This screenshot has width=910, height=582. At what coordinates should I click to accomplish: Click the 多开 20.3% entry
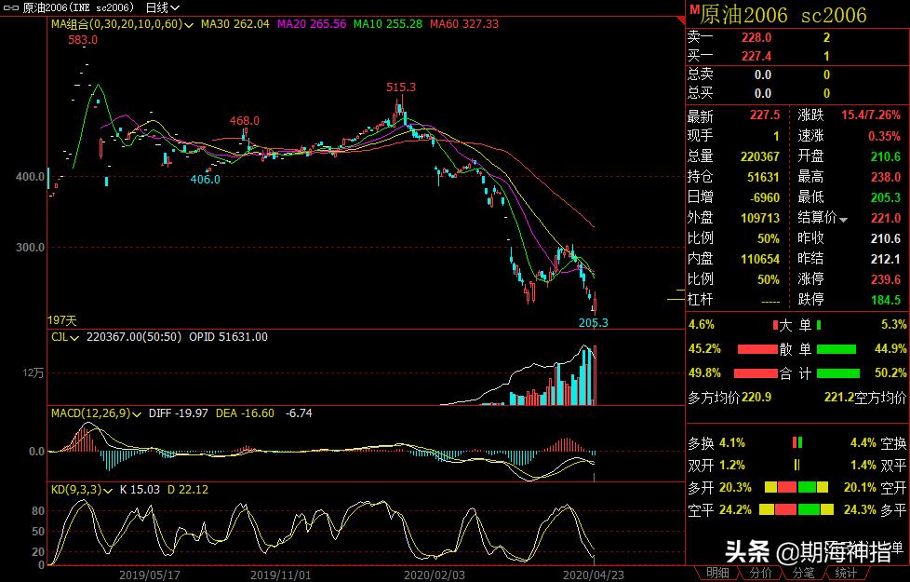pyautogui.click(x=719, y=488)
